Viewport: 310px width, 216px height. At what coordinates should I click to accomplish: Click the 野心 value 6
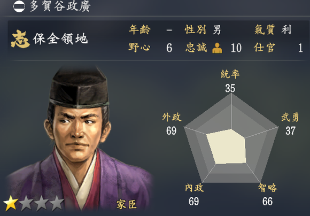pyautogui.click(x=169, y=48)
